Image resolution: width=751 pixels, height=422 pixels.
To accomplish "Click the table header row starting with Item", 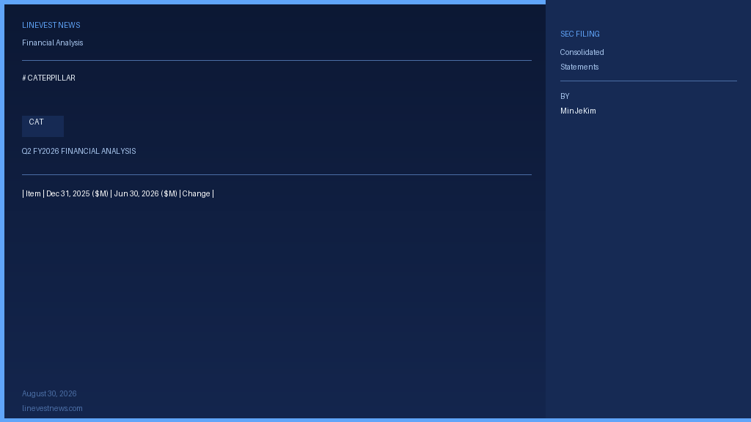I will pyautogui.click(x=118, y=193).
